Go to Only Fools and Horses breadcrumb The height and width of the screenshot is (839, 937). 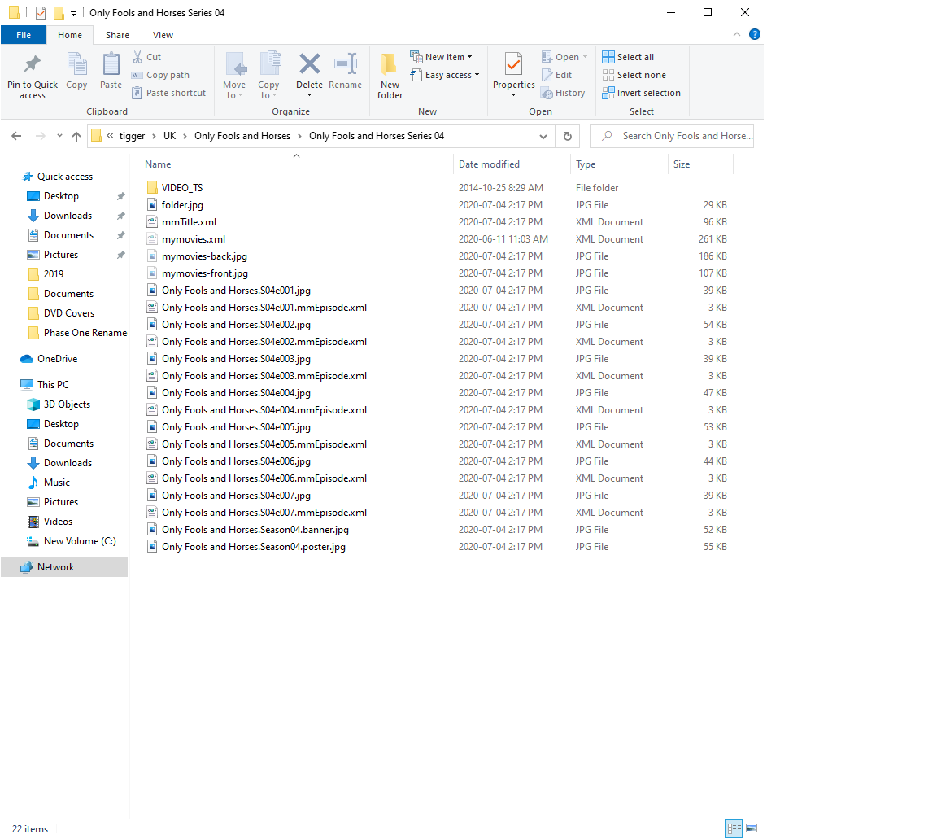click(x=242, y=136)
